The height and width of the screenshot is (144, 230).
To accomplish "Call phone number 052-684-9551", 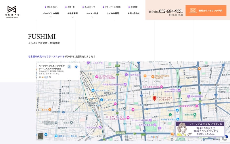I will coord(171,11).
